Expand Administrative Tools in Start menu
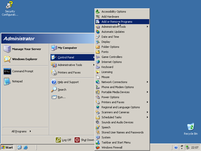The image size is (201, 151). coord(70,65)
